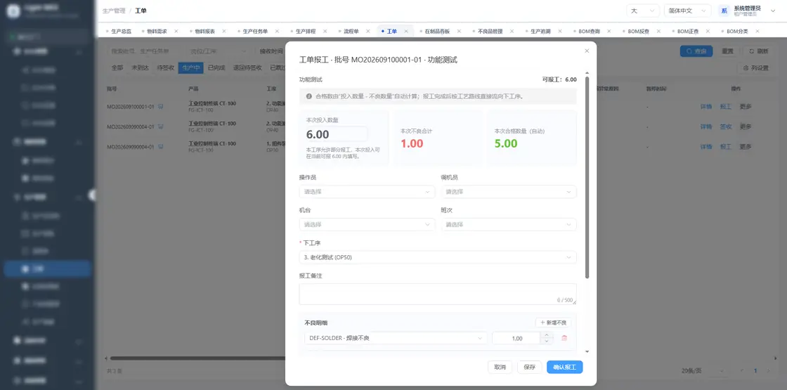This screenshot has height=390, width=787.
Task: Close the BOM反查 tab via X icon
Action: pos(658,31)
